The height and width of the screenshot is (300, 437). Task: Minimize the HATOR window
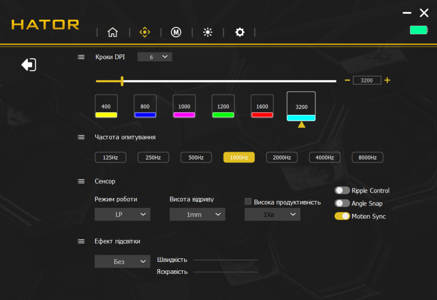pos(407,13)
